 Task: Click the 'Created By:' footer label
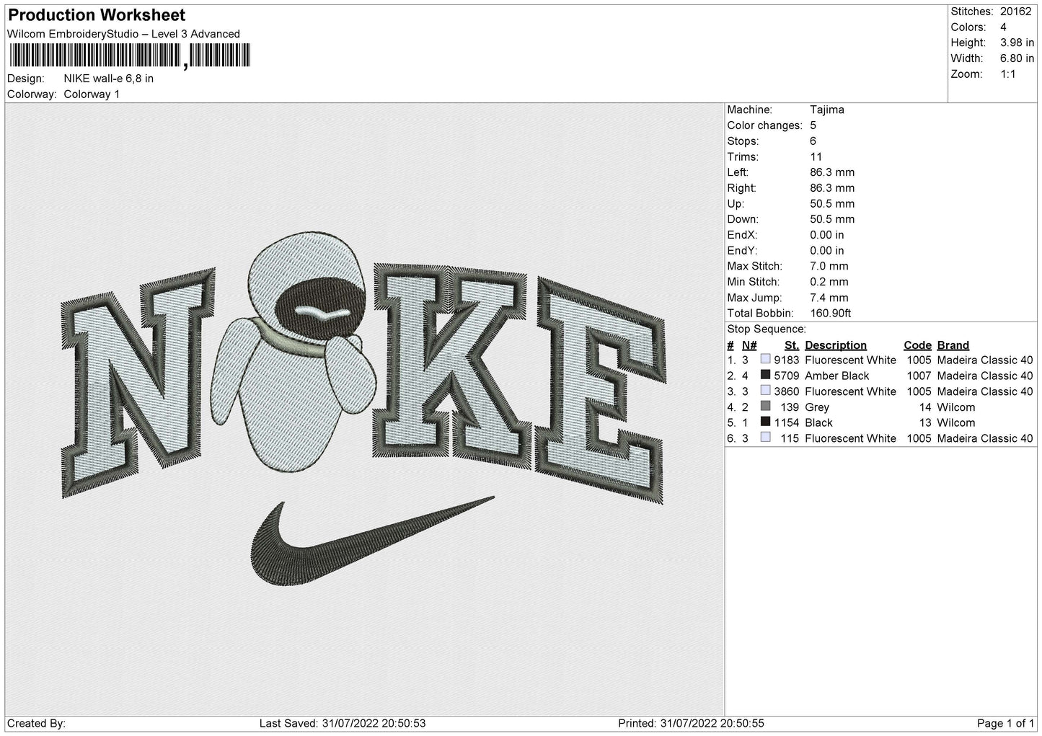(x=37, y=723)
